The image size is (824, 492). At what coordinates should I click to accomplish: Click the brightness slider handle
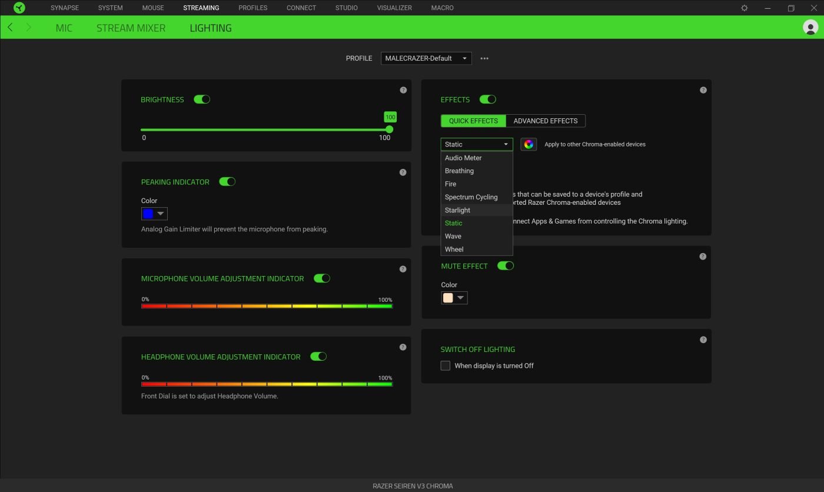pyautogui.click(x=389, y=129)
